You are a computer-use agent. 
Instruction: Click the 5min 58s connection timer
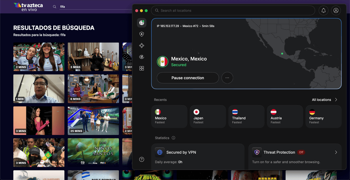pos(208,26)
